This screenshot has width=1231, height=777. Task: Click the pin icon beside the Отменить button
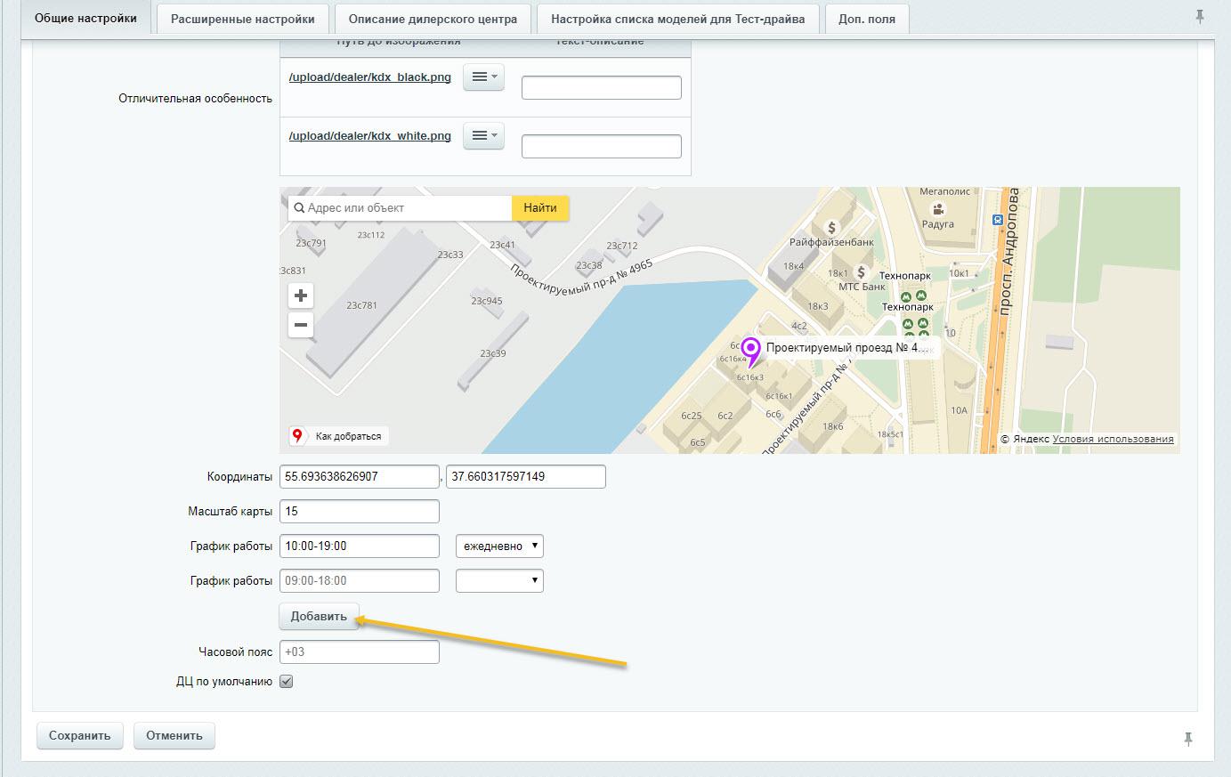pyautogui.click(x=1188, y=738)
